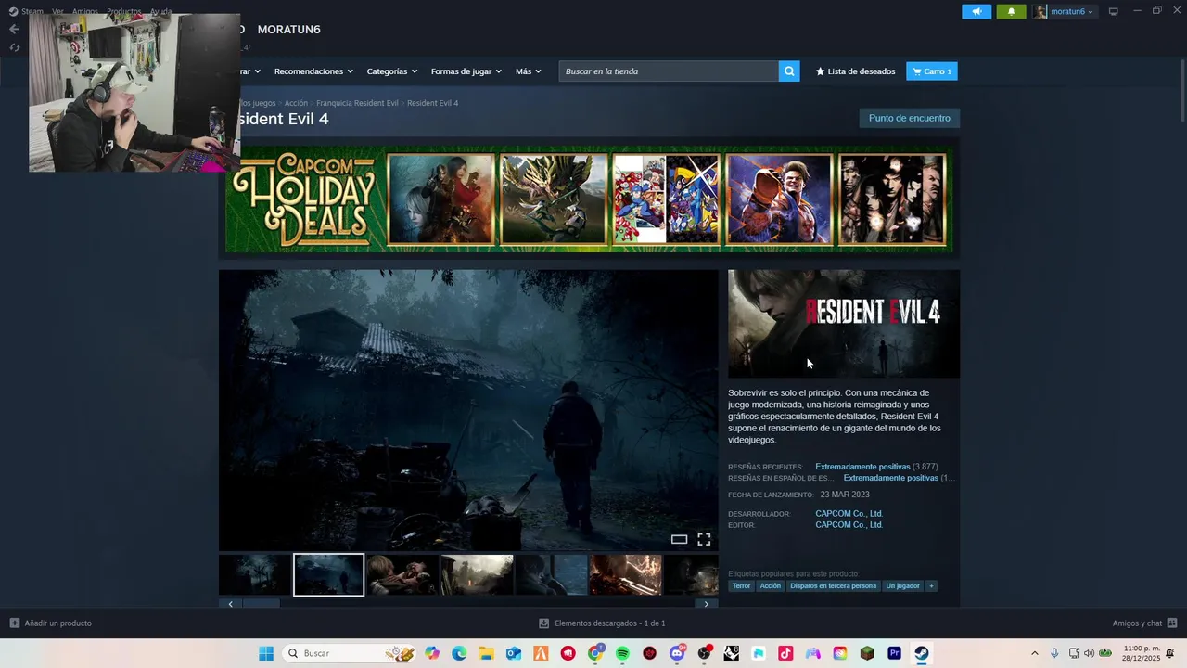1187x668 pixels.
Task: Click the screenshot strip scrollbar handle
Action: pyautogui.click(x=261, y=604)
